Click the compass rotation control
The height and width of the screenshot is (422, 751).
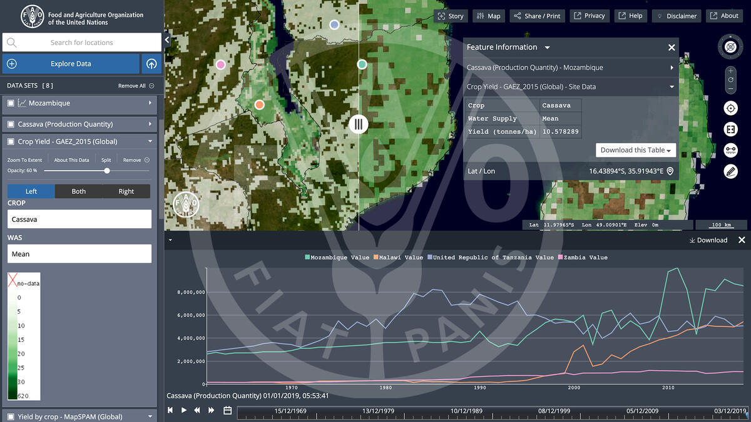pyautogui.click(x=730, y=46)
